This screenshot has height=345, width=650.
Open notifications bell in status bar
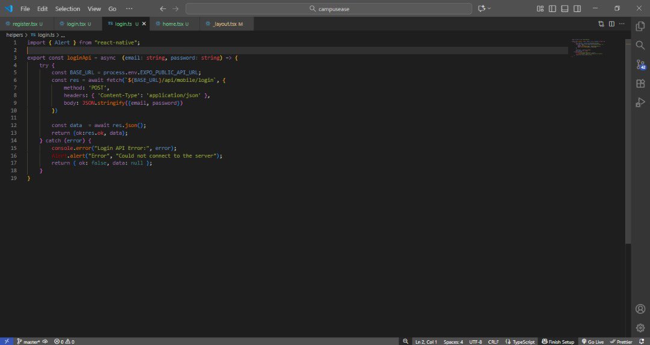point(642,341)
